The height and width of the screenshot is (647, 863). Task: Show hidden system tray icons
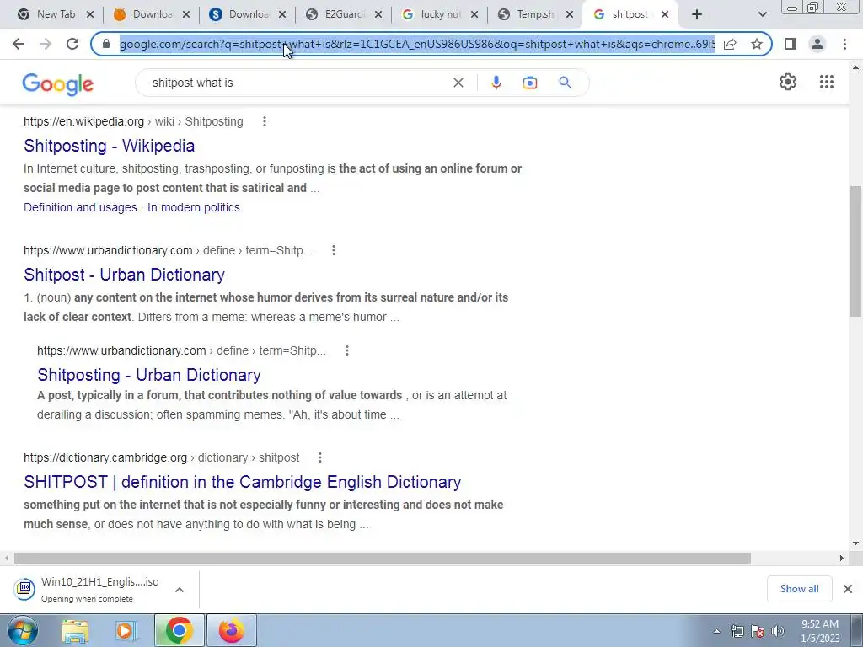coord(716,632)
